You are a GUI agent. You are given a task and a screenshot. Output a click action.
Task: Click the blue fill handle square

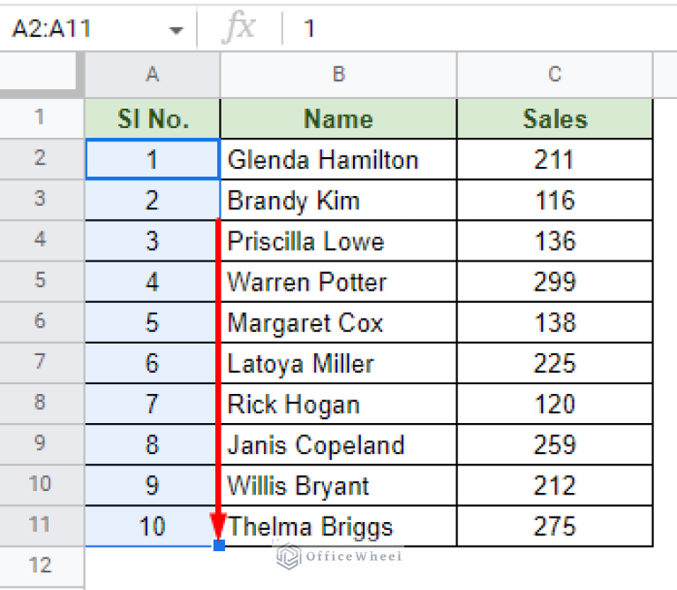(219, 546)
